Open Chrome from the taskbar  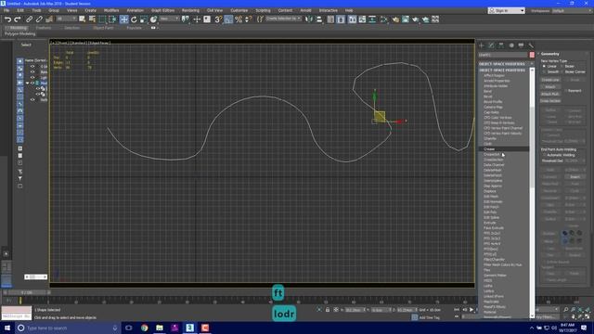pos(145,328)
